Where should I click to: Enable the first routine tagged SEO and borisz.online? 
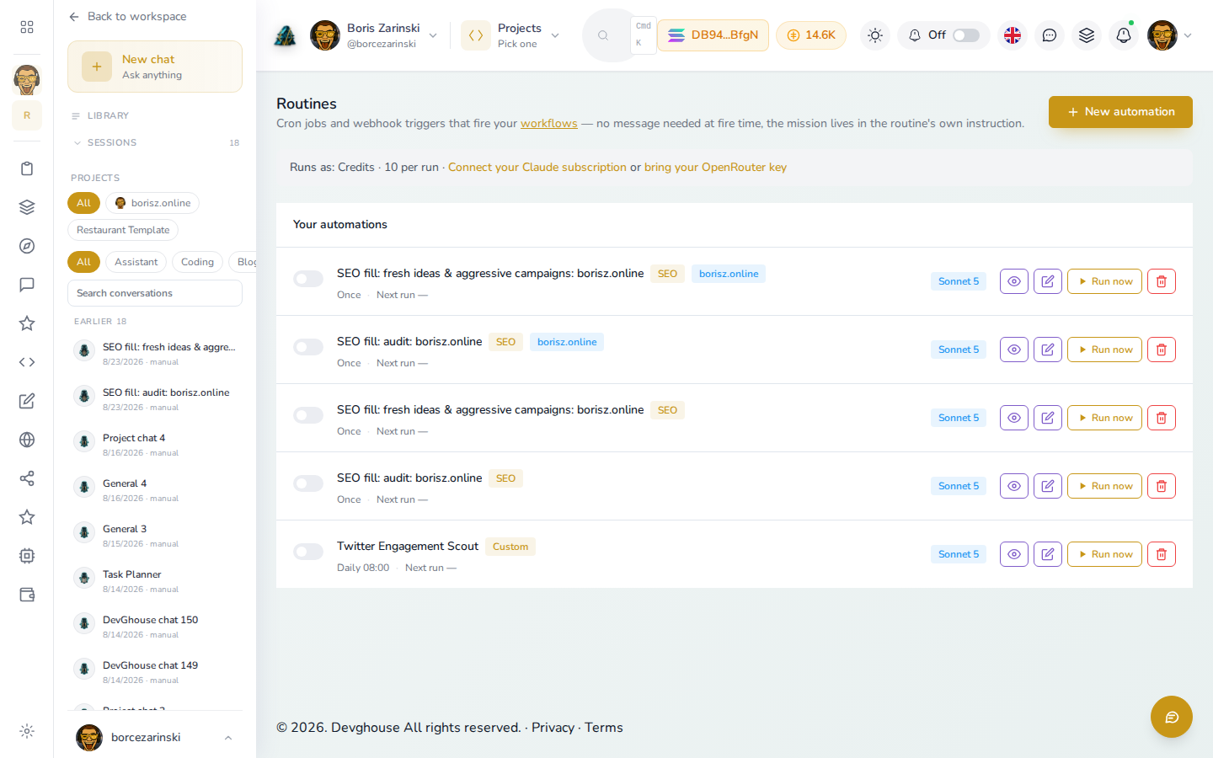308,279
